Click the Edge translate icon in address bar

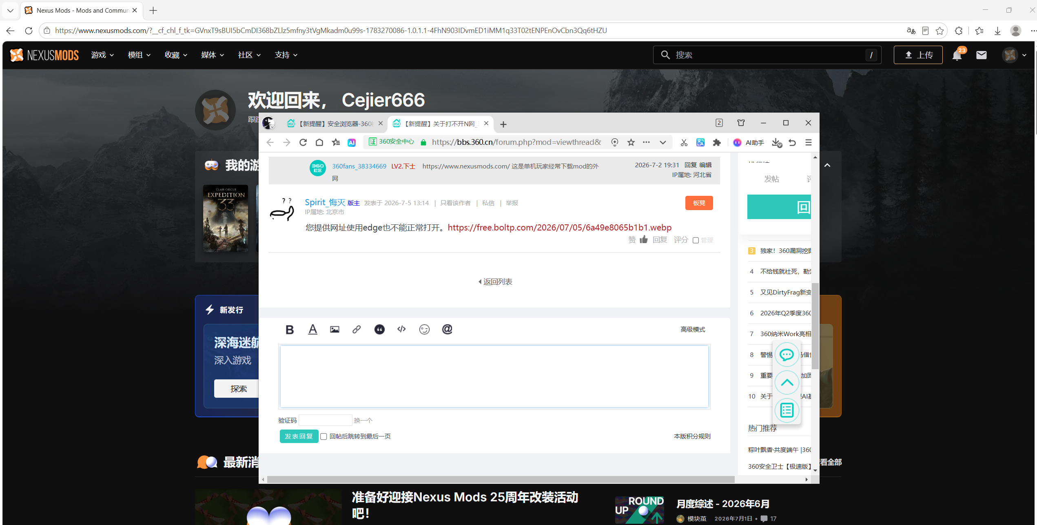coord(911,31)
